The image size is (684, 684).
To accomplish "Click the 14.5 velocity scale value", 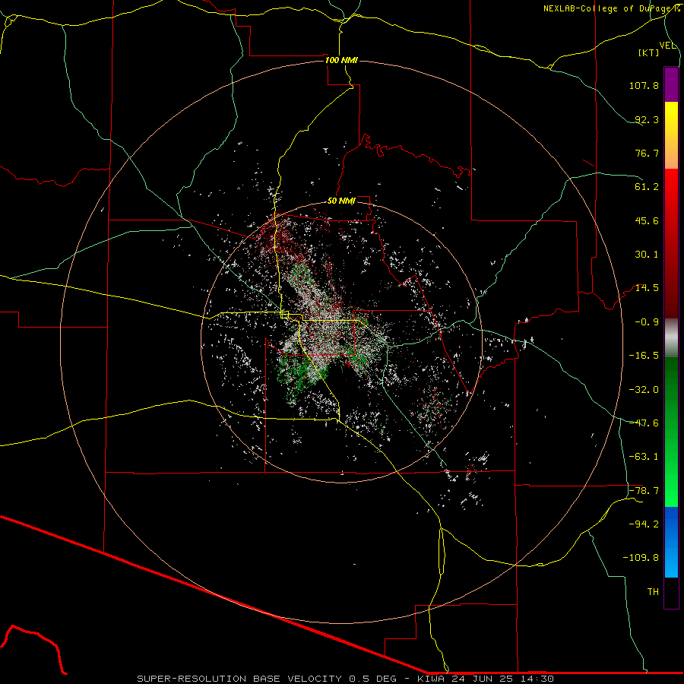I will 647,288.
